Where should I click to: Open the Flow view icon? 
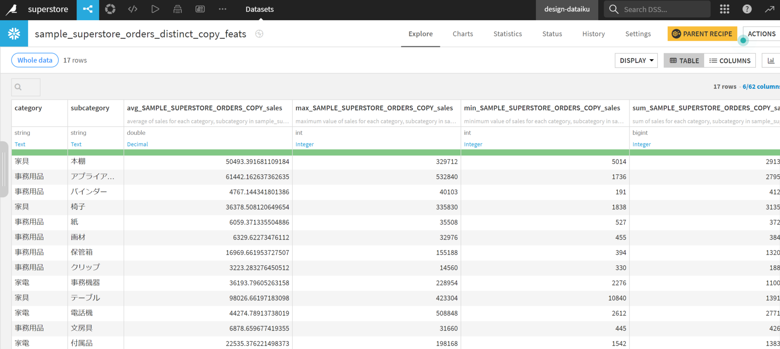88,9
